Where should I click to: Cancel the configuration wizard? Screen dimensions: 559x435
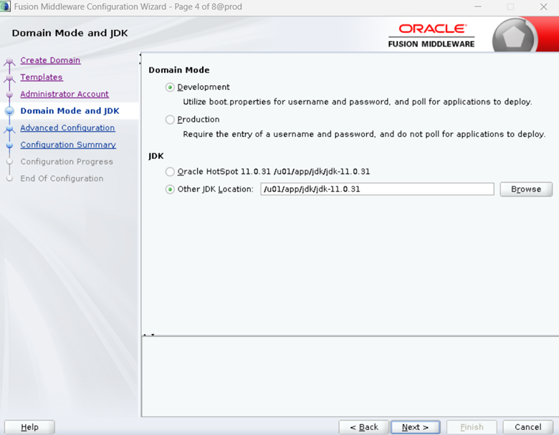tap(528, 427)
